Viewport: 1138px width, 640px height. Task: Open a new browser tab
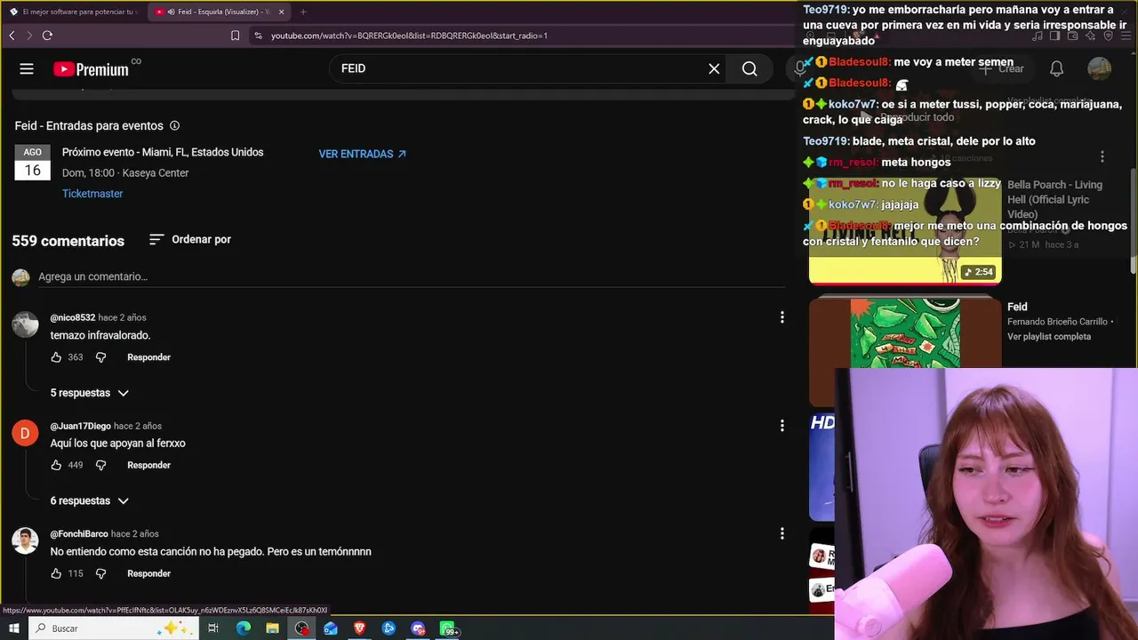(x=303, y=12)
